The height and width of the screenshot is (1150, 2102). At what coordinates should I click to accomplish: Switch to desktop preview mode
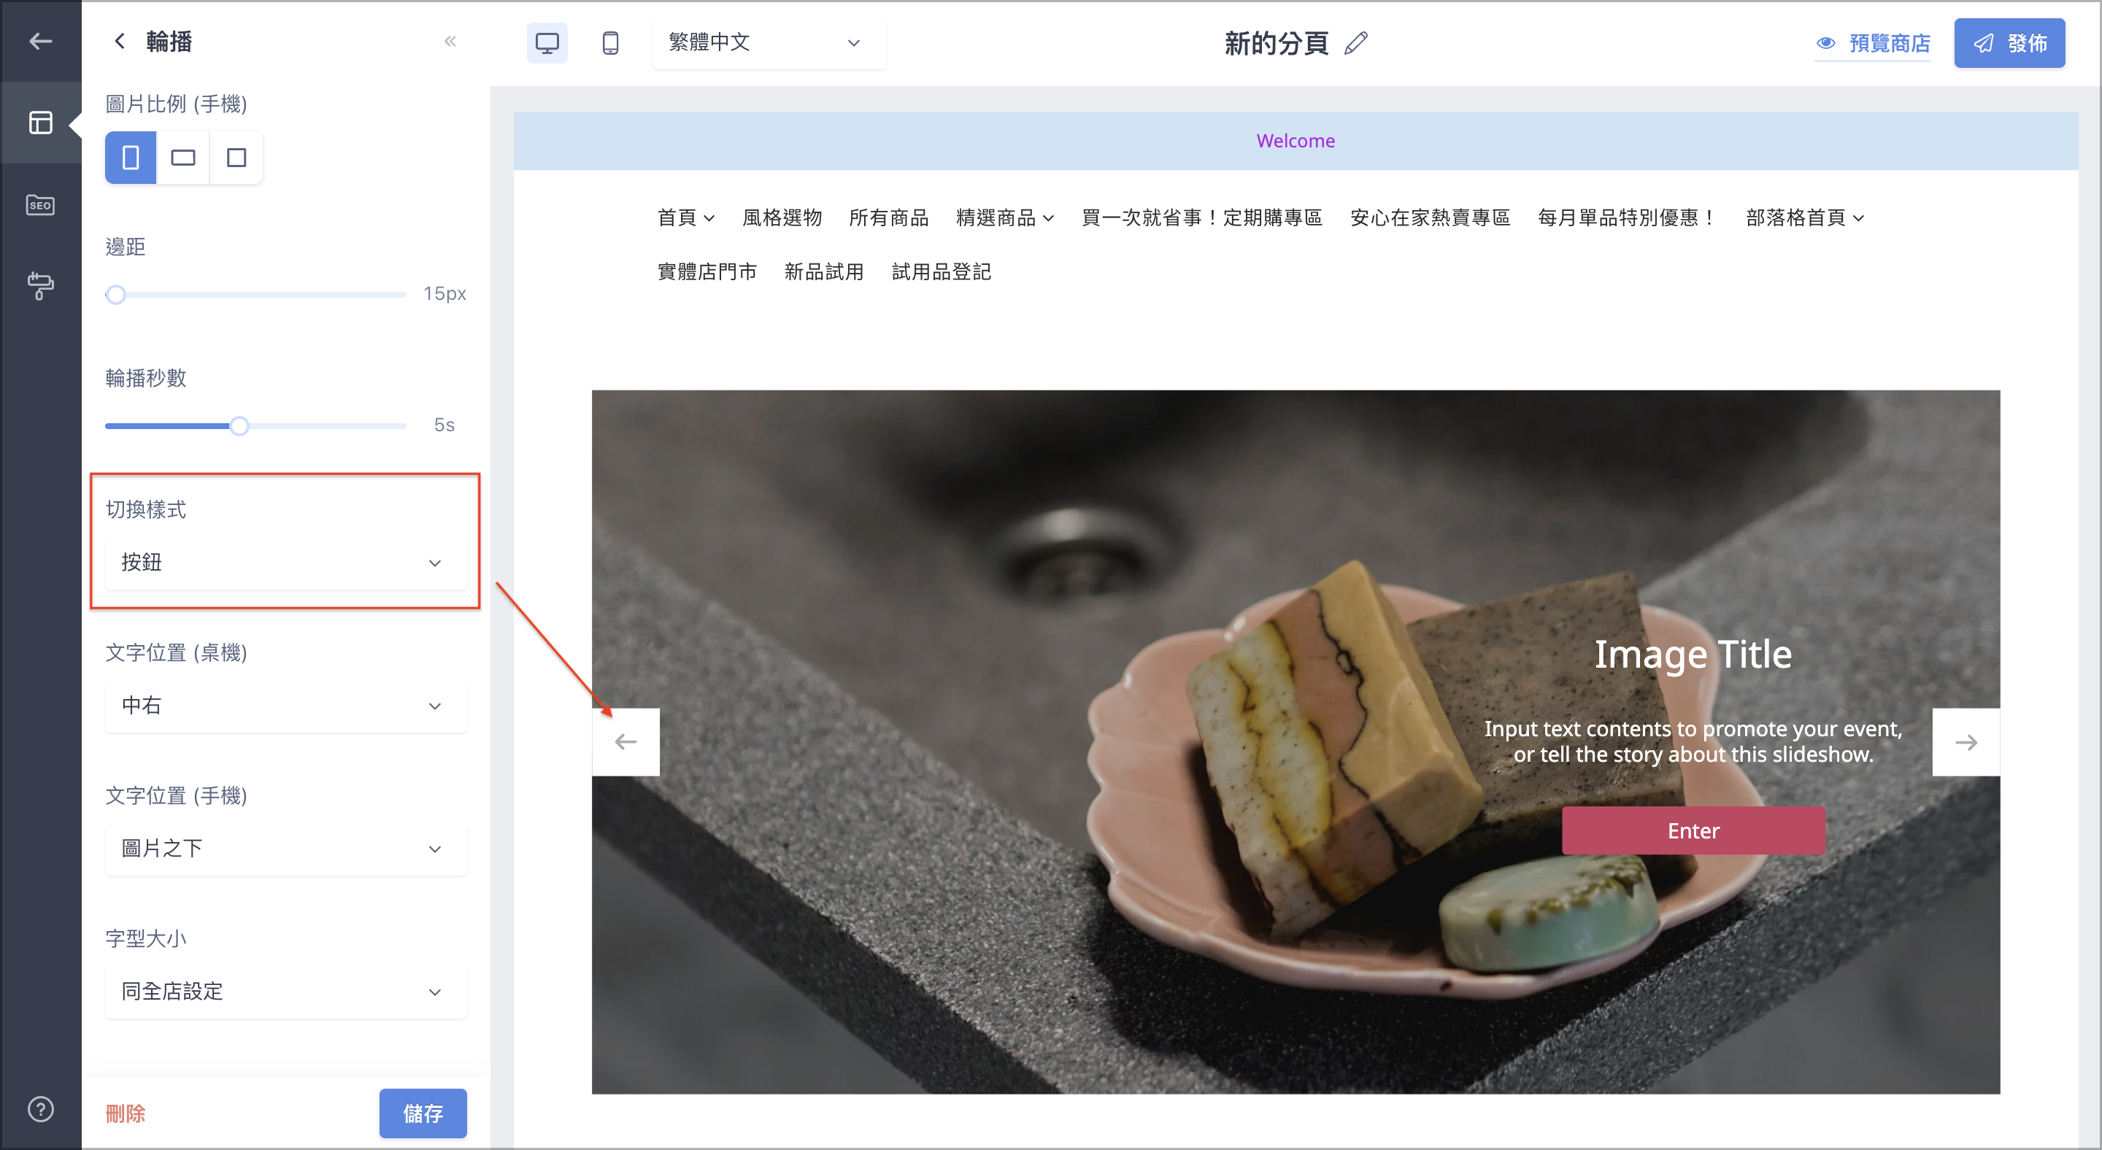pos(547,42)
